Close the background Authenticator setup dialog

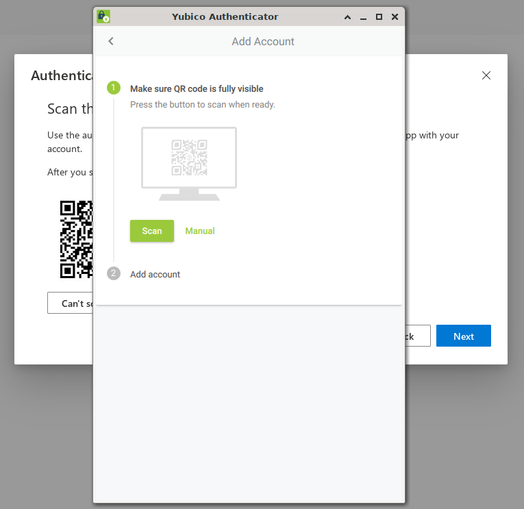click(486, 75)
